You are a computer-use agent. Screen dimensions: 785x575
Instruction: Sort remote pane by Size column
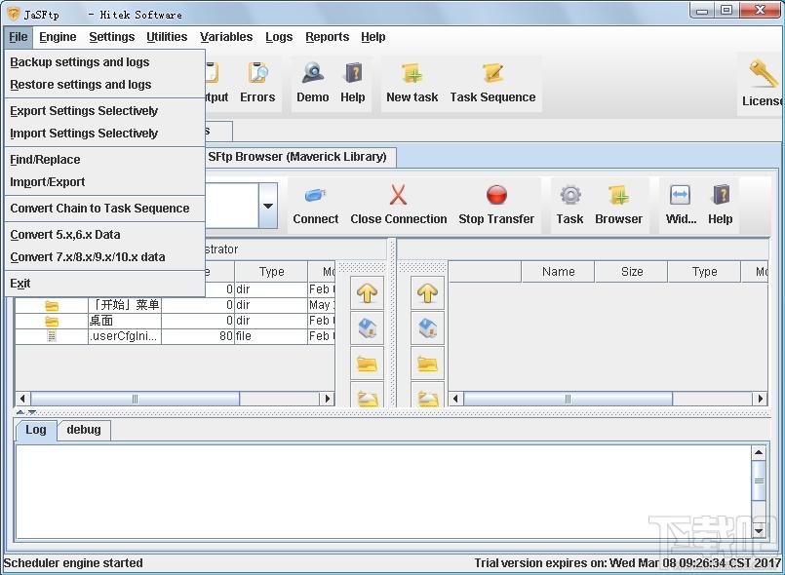[631, 272]
